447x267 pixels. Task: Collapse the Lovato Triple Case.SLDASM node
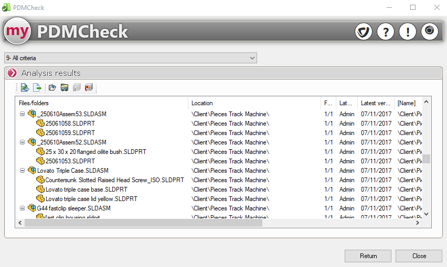tap(22, 171)
